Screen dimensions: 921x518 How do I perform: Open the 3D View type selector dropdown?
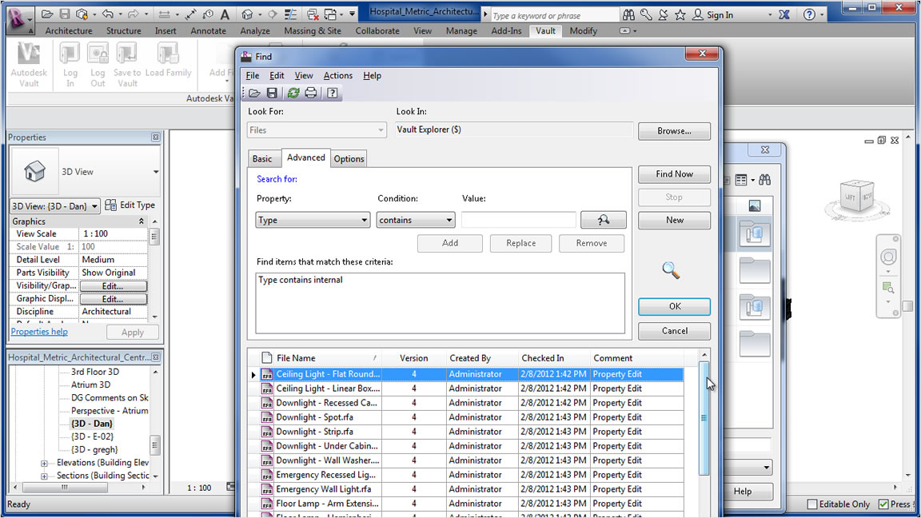156,172
